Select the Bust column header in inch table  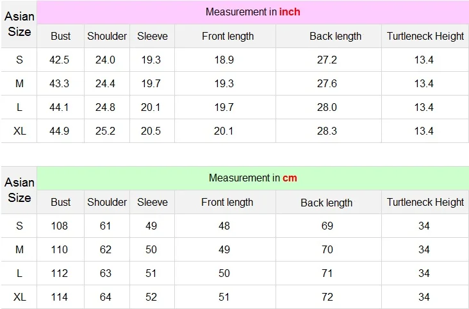61,37
